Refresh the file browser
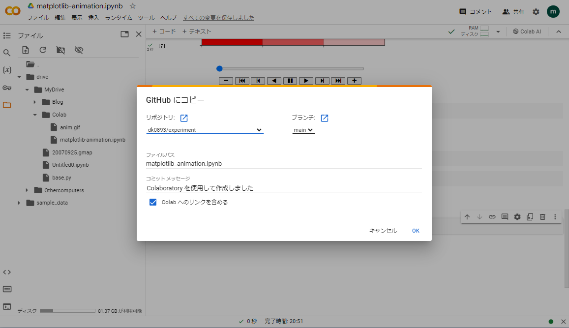 pos(43,50)
